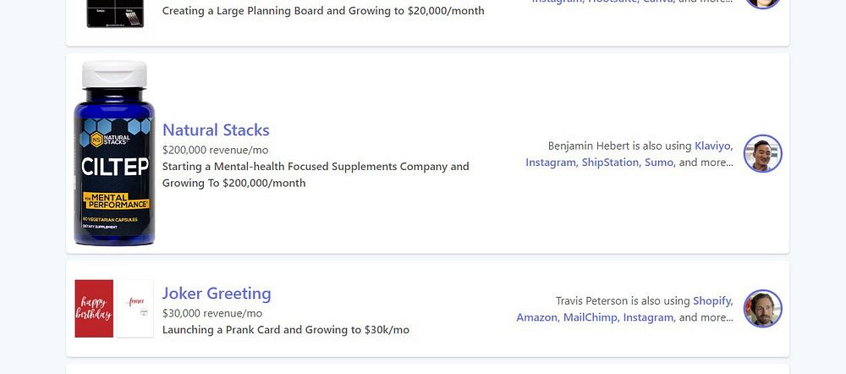The image size is (846, 374).
Task: Select the CILTEP bottle product image
Action: coord(114,154)
